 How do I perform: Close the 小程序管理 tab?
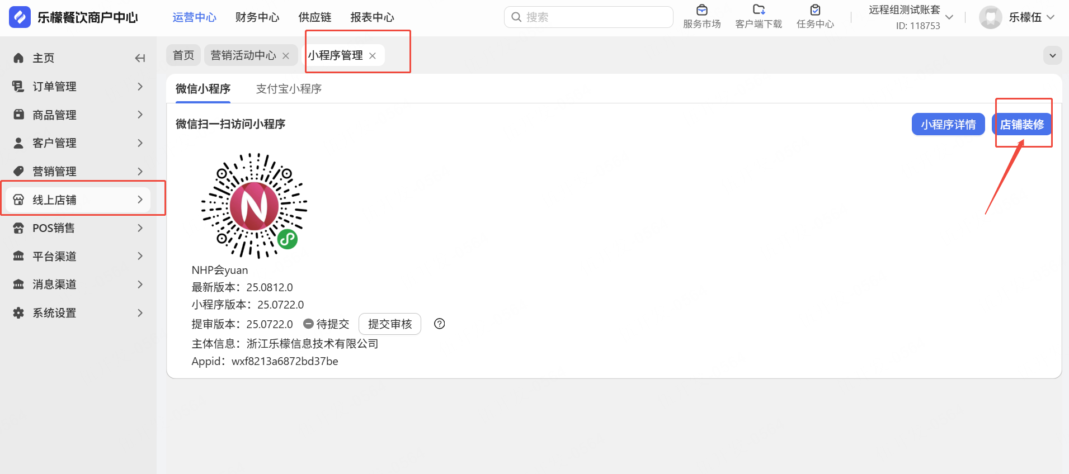(x=373, y=56)
